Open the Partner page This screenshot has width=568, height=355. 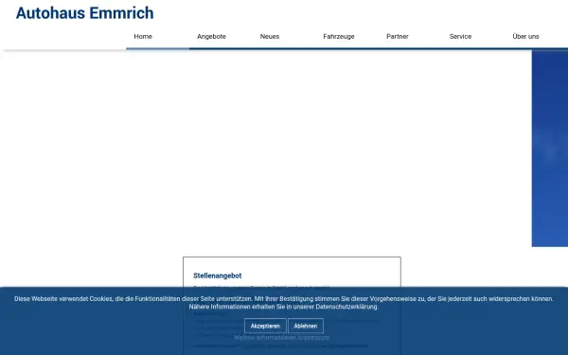tap(398, 37)
